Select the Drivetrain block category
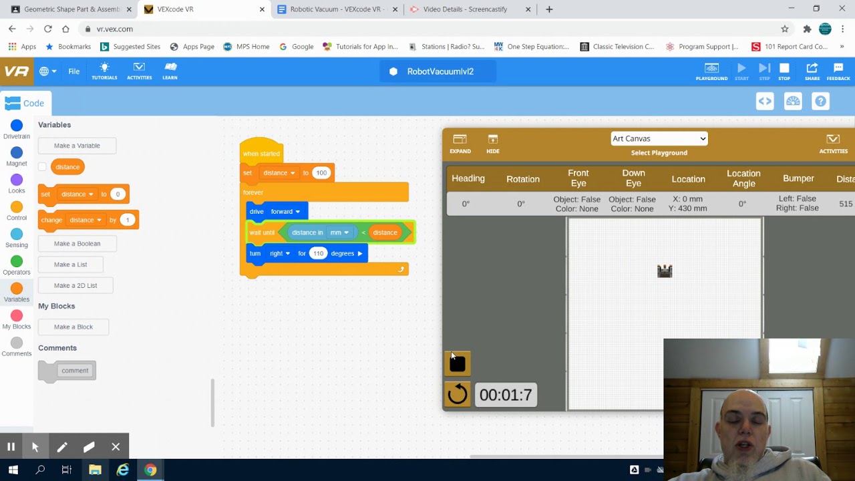The height and width of the screenshot is (481, 855). coord(17,130)
